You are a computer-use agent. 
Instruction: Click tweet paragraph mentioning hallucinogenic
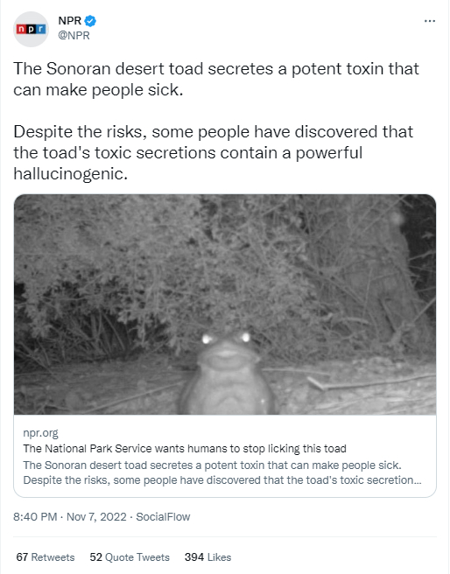[x=214, y=152]
